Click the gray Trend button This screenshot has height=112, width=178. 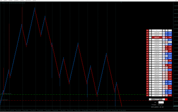point(157,99)
